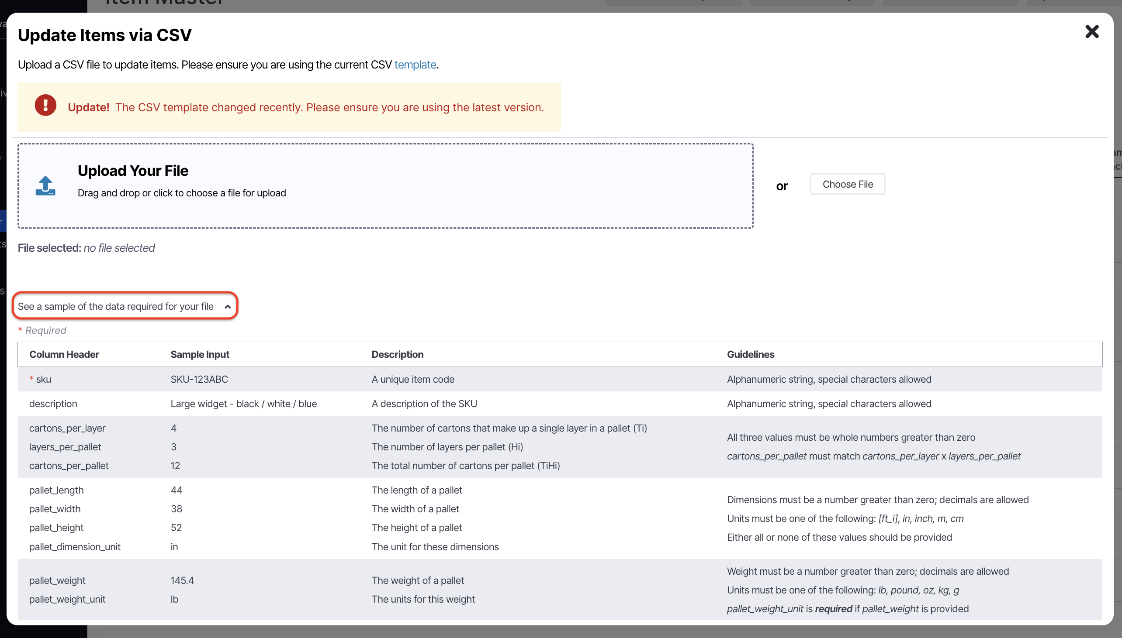Click the Choose File button

[848, 184]
